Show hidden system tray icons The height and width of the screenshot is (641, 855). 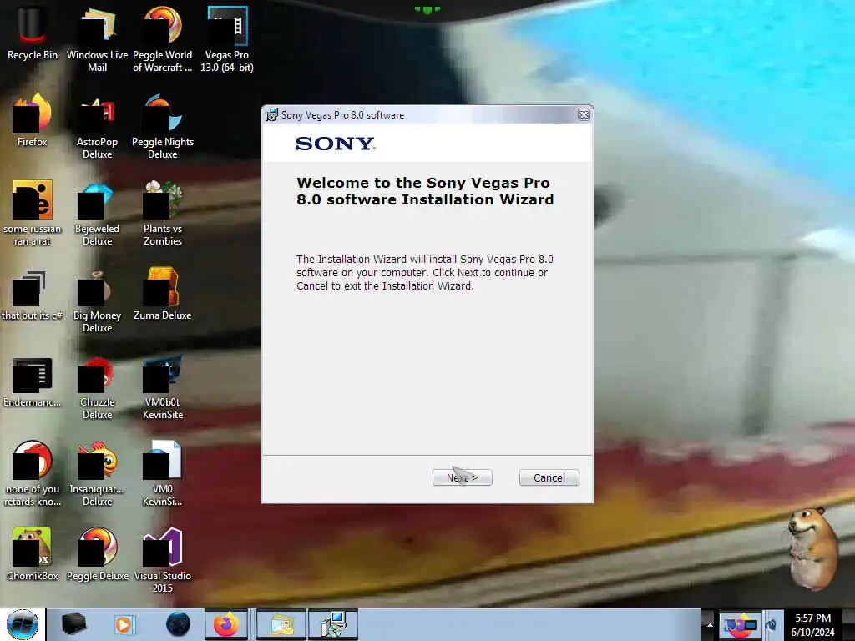point(710,624)
